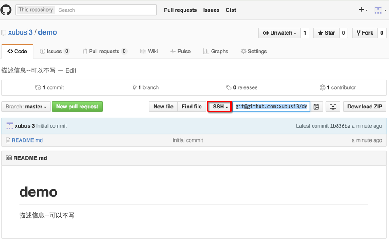This screenshot has width=389, height=240.
Task: Click the xubusi3 avatar in commit row
Action: point(10,126)
